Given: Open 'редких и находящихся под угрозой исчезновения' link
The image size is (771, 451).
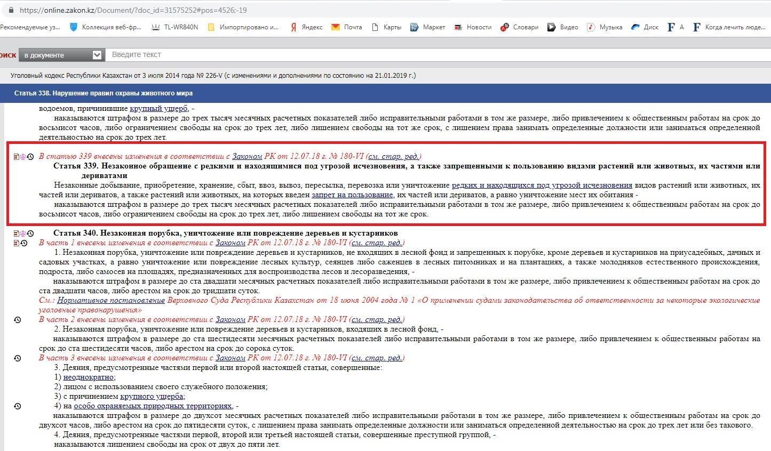Looking at the screenshot, I should click(542, 186).
